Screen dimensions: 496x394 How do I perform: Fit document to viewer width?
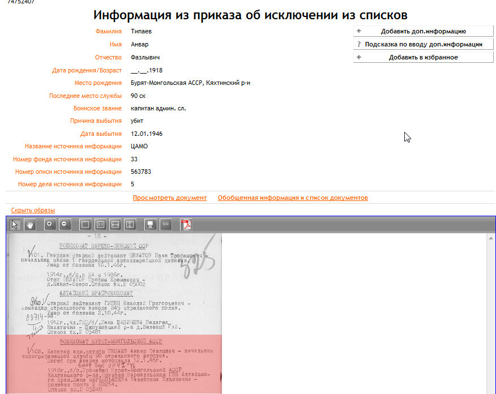click(115, 225)
